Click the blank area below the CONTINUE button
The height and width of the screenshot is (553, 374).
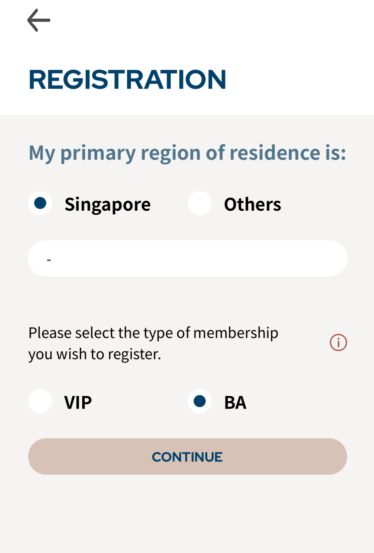tap(187, 514)
